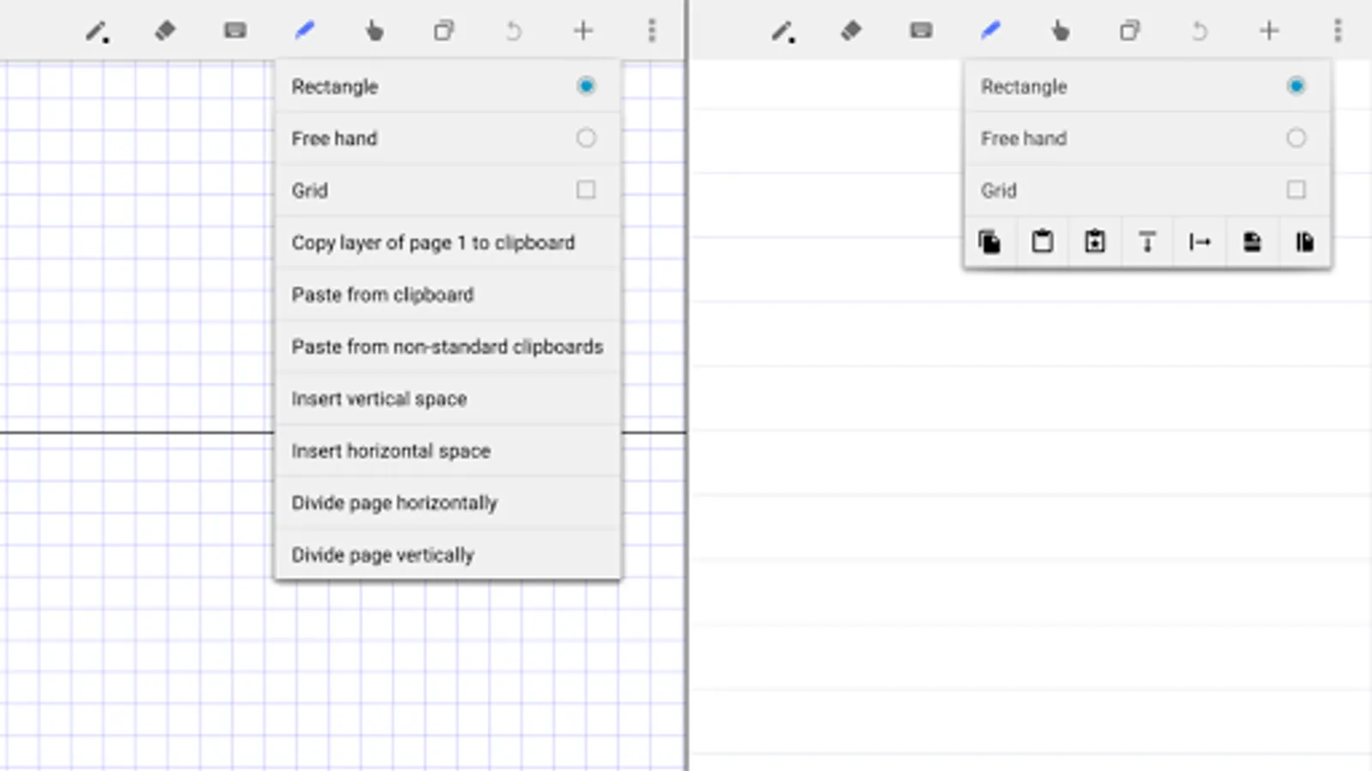Click the divide page horizontally icon
Viewport: 1372px width, 771px height.
(1252, 242)
